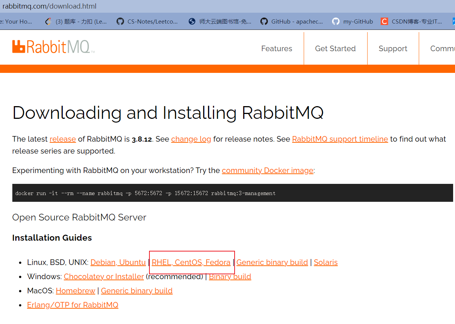Open the Homebrew install link

point(75,291)
